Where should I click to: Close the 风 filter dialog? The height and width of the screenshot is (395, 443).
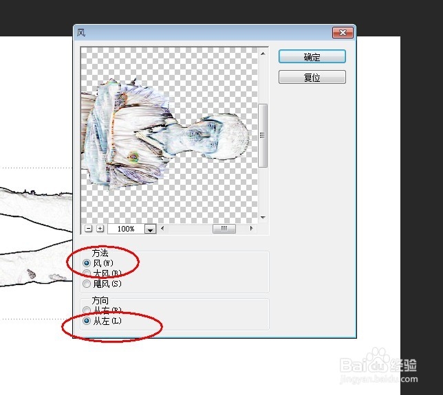[343, 33]
